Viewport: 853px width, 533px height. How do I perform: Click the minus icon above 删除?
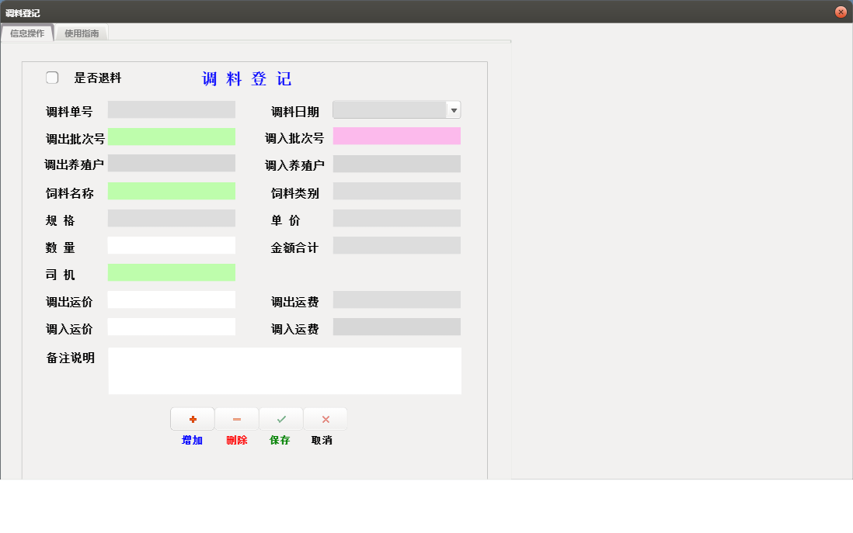(x=236, y=418)
